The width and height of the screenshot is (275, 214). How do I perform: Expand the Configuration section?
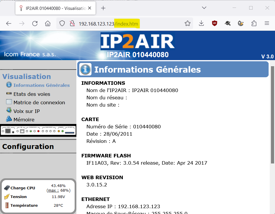tap(28, 147)
